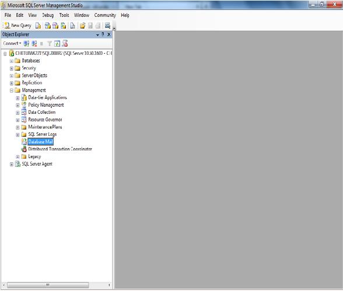Click the Disconnect icon in Object Explorer
Screen dimensions: 343x291
(x=34, y=44)
